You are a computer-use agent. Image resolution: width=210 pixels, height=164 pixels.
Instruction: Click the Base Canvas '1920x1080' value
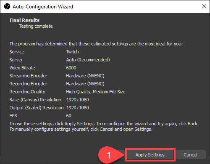click(78, 100)
